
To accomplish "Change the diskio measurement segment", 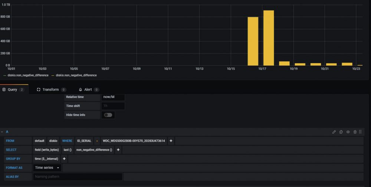I will [53, 141].
